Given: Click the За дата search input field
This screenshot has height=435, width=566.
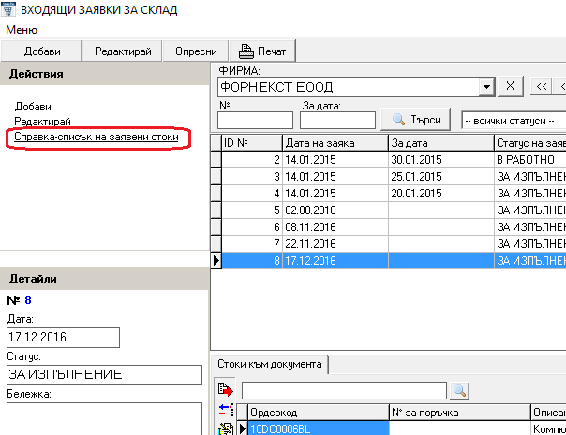Looking at the screenshot, I should click(337, 120).
